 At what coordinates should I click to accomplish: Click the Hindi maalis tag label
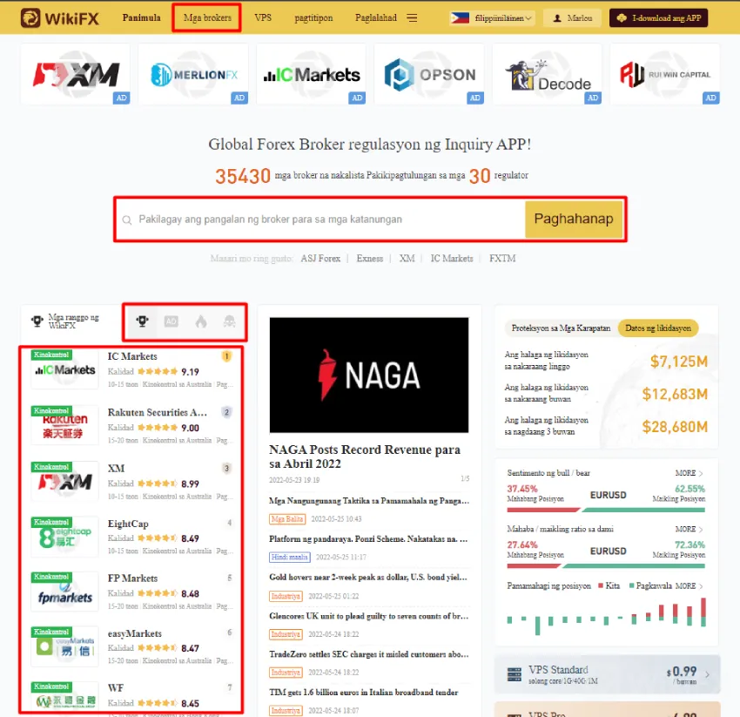289,557
